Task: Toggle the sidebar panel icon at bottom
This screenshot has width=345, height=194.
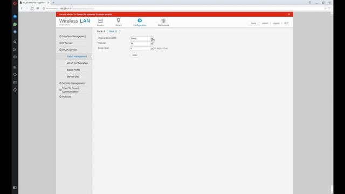Action: [15, 188]
